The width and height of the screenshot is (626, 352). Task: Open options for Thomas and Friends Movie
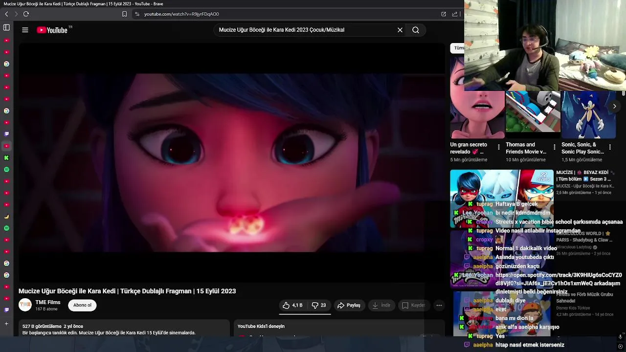(x=554, y=147)
